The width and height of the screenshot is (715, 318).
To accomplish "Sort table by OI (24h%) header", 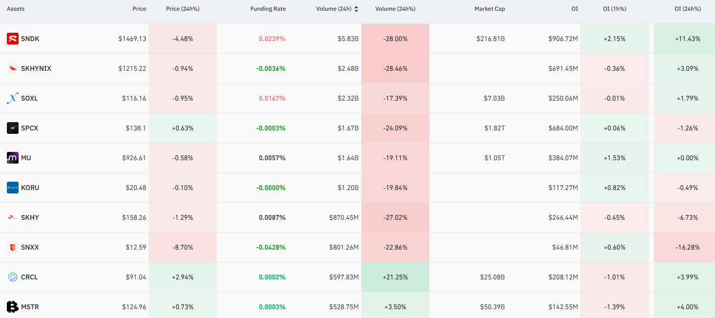I will pos(688,9).
